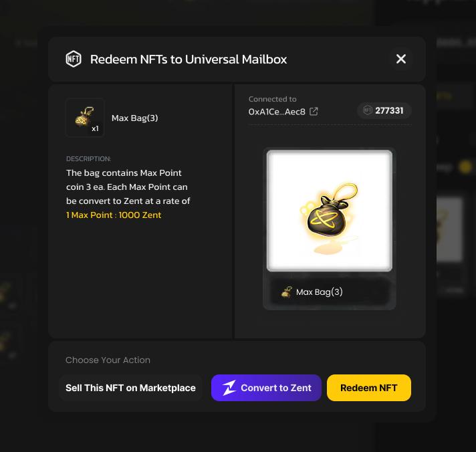The height and width of the screenshot is (452, 476).
Task: Click small bag icon in image caption
Action: (x=286, y=292)
